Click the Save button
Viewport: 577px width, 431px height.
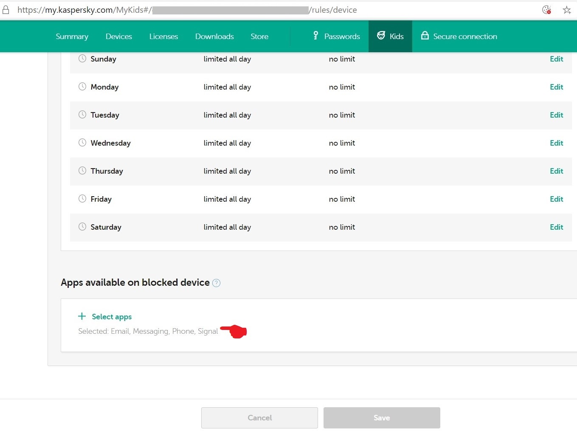click(382, 418)
